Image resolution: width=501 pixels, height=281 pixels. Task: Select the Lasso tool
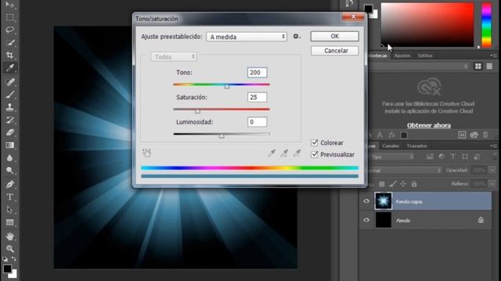[10, 30]
